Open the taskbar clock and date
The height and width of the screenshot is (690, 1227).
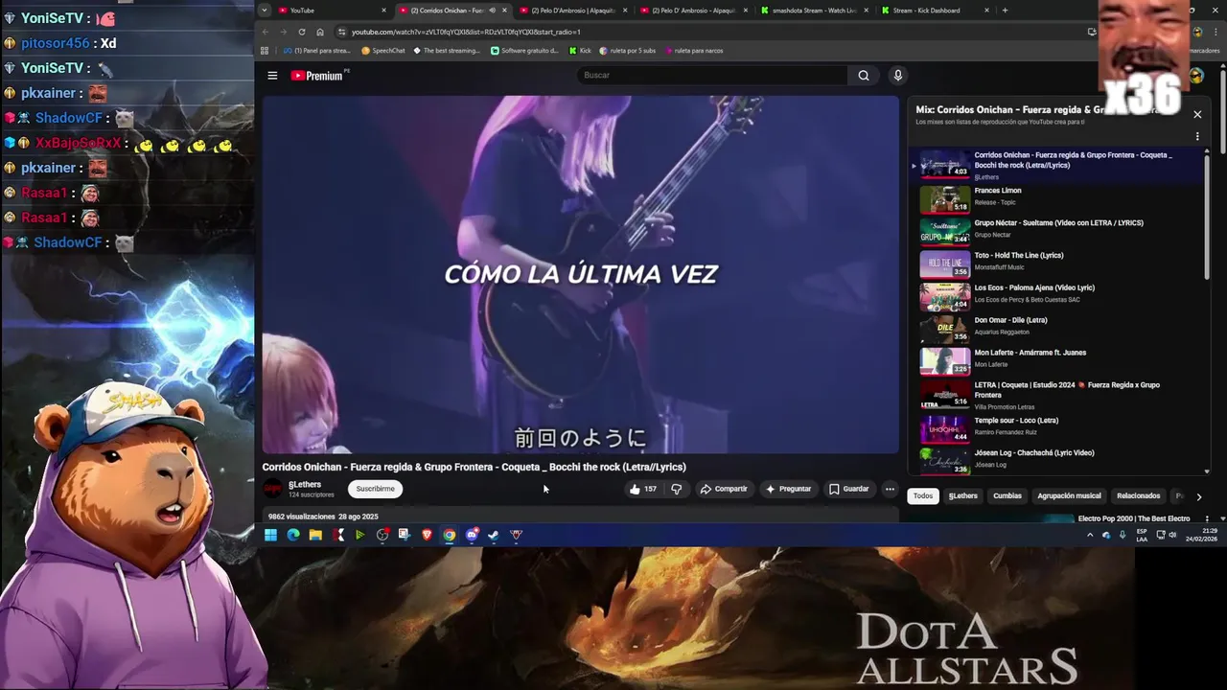point(1203,535)
